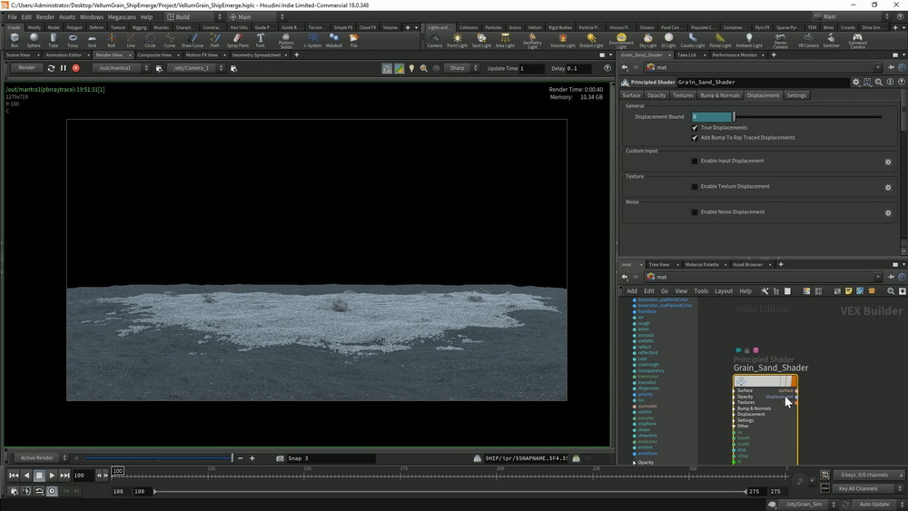Add a Gamepad Camera

coord(858,41)
